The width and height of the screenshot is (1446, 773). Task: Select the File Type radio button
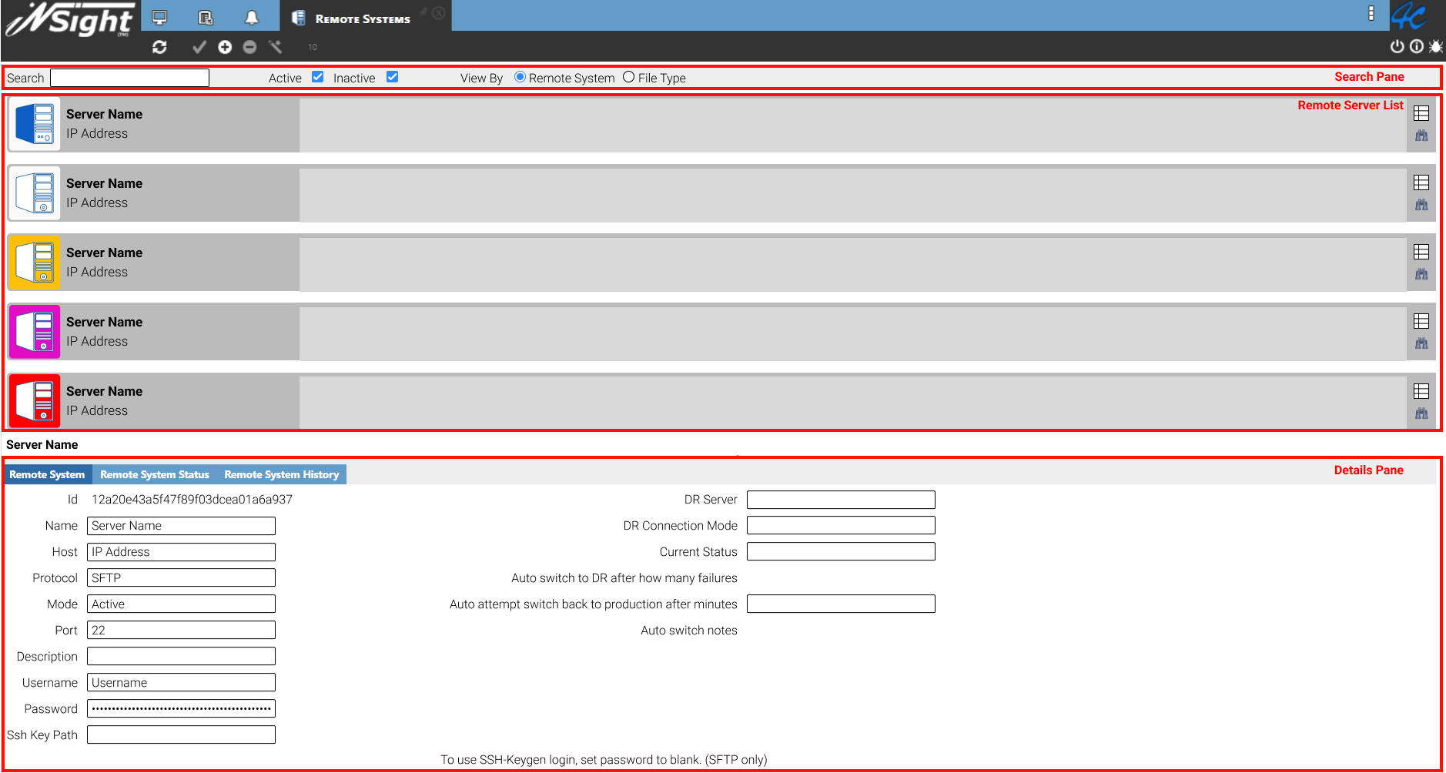629,77
